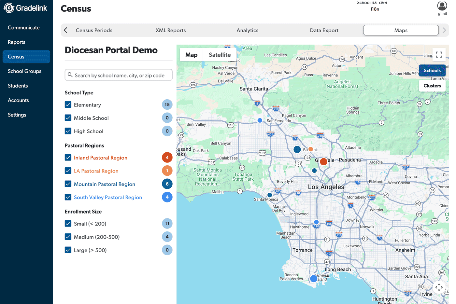Open the glinit user profile icon
The width and height of the screenshot is (456, 304).
tap(442, 6)
